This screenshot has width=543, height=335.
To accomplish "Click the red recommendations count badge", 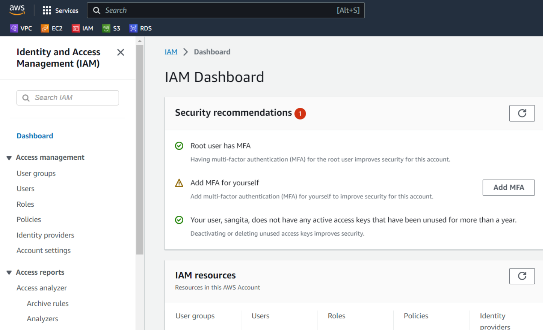I will coord(300,113).
